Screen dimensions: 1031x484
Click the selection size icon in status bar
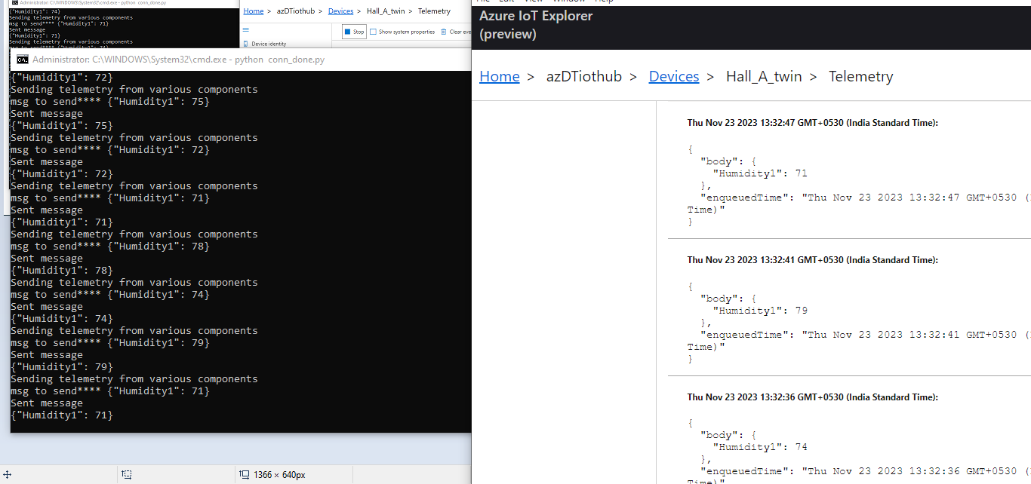tap(126, 475)
